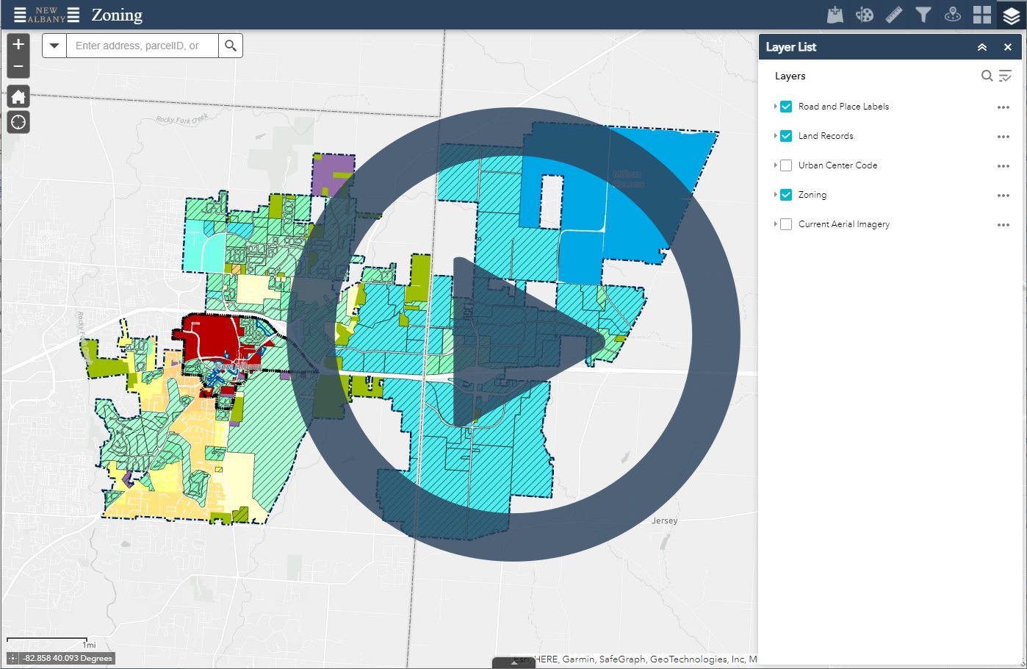The height and width of the screenshot is (669, 1027).
Task: Click the Home default extent button
Action: [x=18, y=96]
